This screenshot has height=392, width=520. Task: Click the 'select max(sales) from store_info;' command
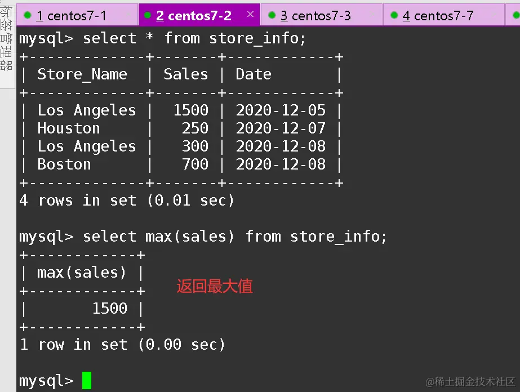point(235,237)
